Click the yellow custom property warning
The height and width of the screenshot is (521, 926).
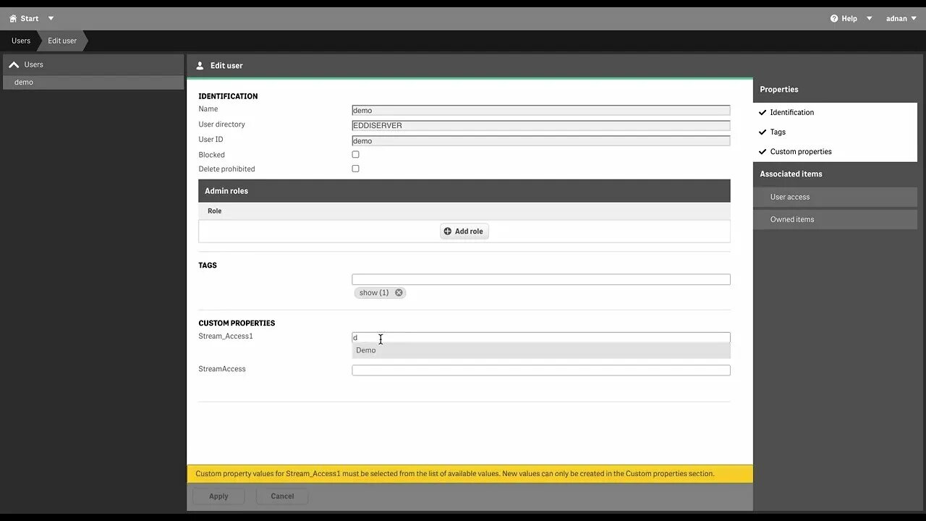coord(470,474)
